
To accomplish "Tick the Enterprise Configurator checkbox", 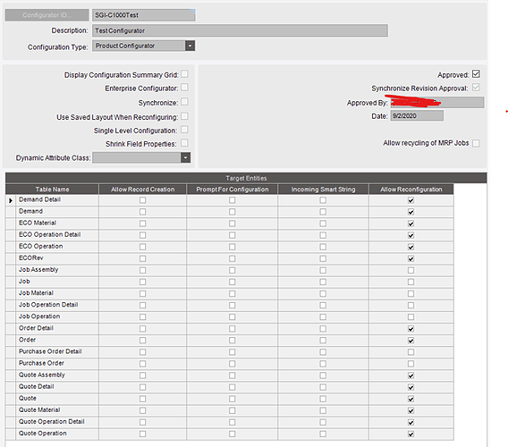I will click(184, 88).
